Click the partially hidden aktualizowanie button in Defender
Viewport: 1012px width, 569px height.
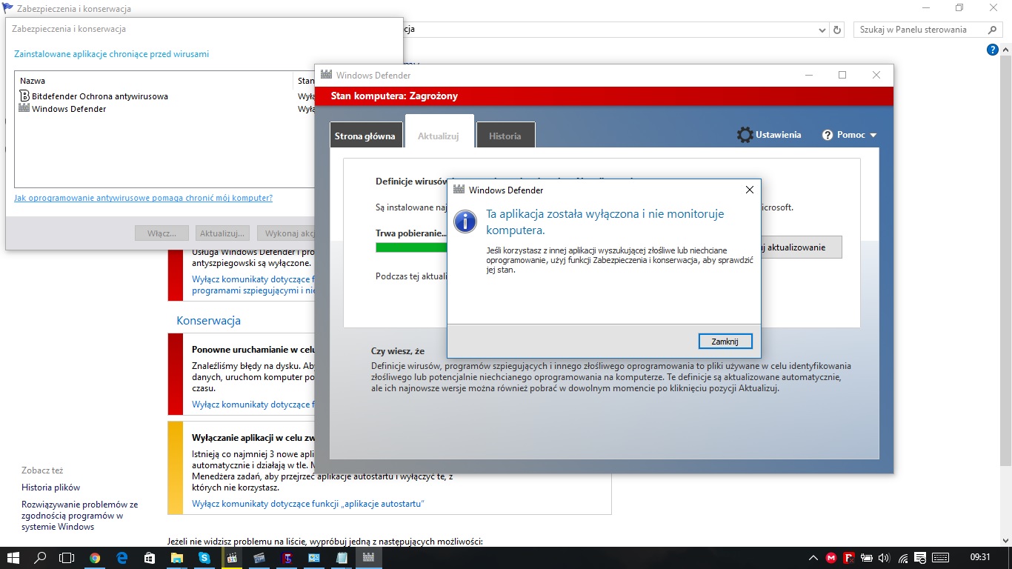pos(802,247)
